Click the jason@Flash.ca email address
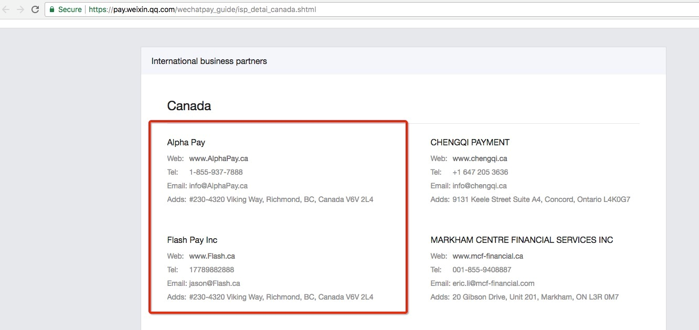 [x=215, y=283]
